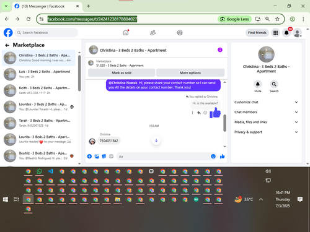Screen dimensions: 310x232
Task: Open the Groups icon in top navigation
Action: click(180, 33)
